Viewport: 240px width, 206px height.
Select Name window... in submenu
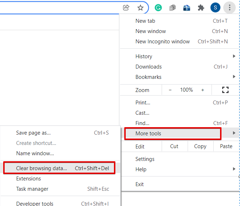point(60,153)
